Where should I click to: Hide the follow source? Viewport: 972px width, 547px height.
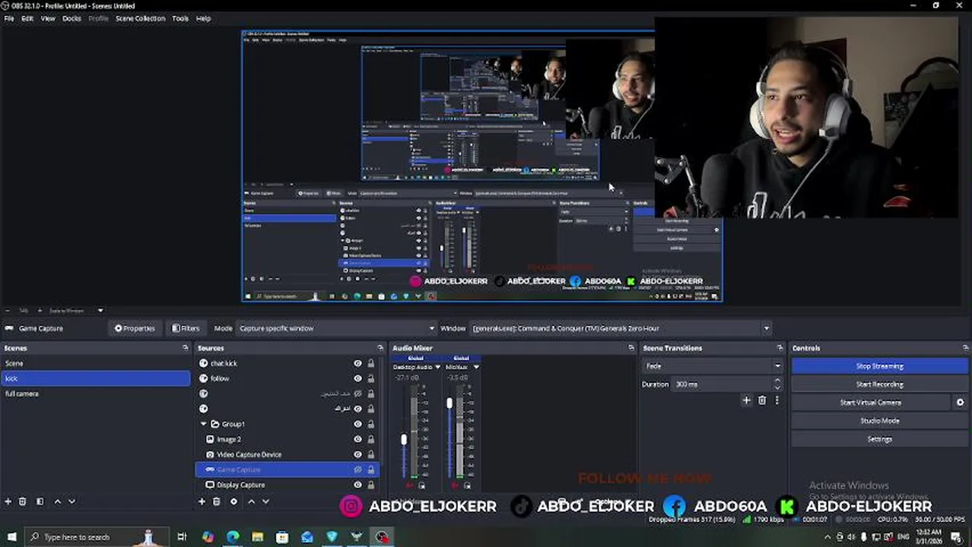[x=357, y=378]
